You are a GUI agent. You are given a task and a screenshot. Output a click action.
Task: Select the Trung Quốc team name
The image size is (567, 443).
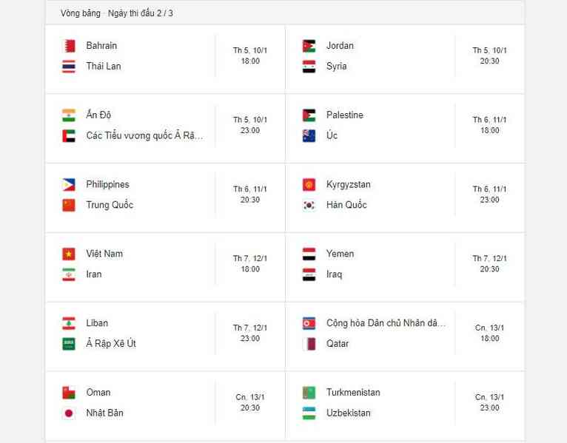click(x=110, y=205)
